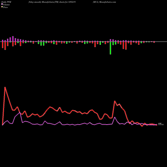The width and height of the screenshot is (167, 167).
Task: Click the 'Daily PVM' title text
Action: pyautogui.click(x=6, y=2)
